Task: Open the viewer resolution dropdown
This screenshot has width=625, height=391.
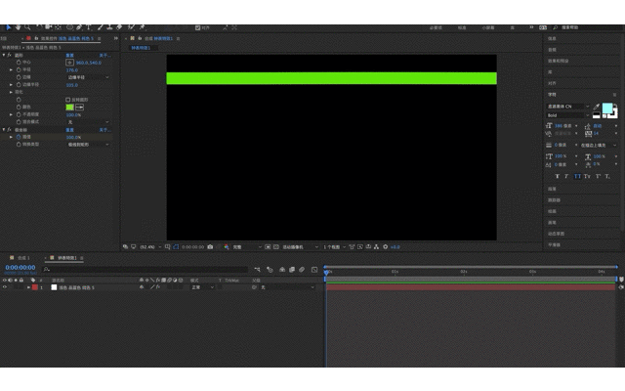Action: pyautogui.click(x=247, y=247)
